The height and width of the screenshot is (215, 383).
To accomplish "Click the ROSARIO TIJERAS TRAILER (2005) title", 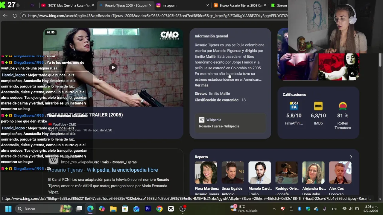I will click(86, 115).
